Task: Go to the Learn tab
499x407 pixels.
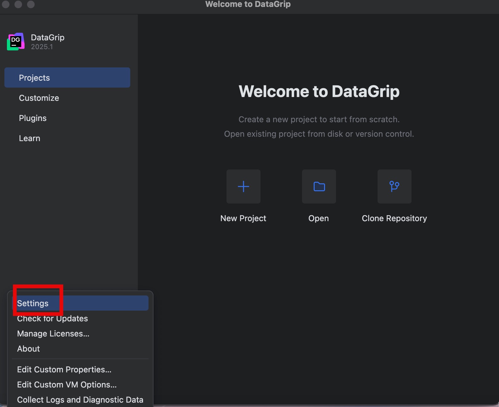Action: click(x=30, y=138)
